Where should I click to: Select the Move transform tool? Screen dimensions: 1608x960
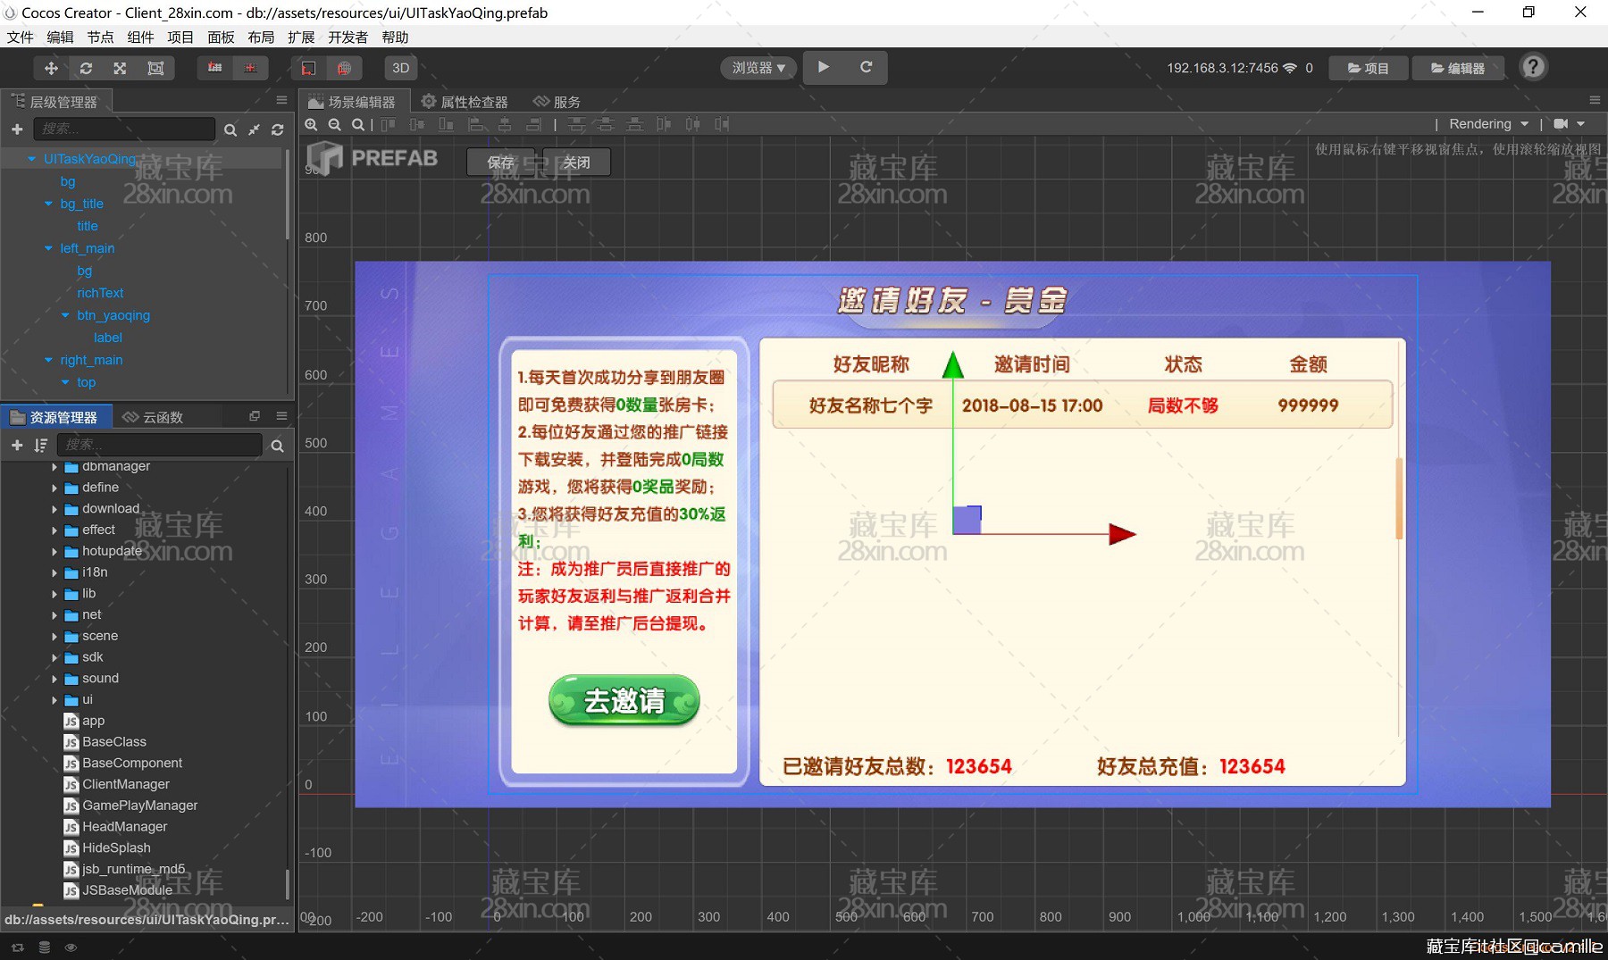point(51,68)
